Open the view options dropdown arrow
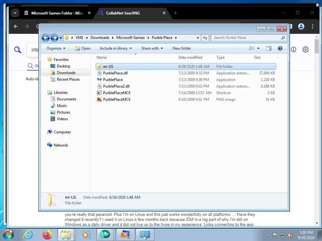Viewport: 322px width, 241px height. (x=258, y=48)
